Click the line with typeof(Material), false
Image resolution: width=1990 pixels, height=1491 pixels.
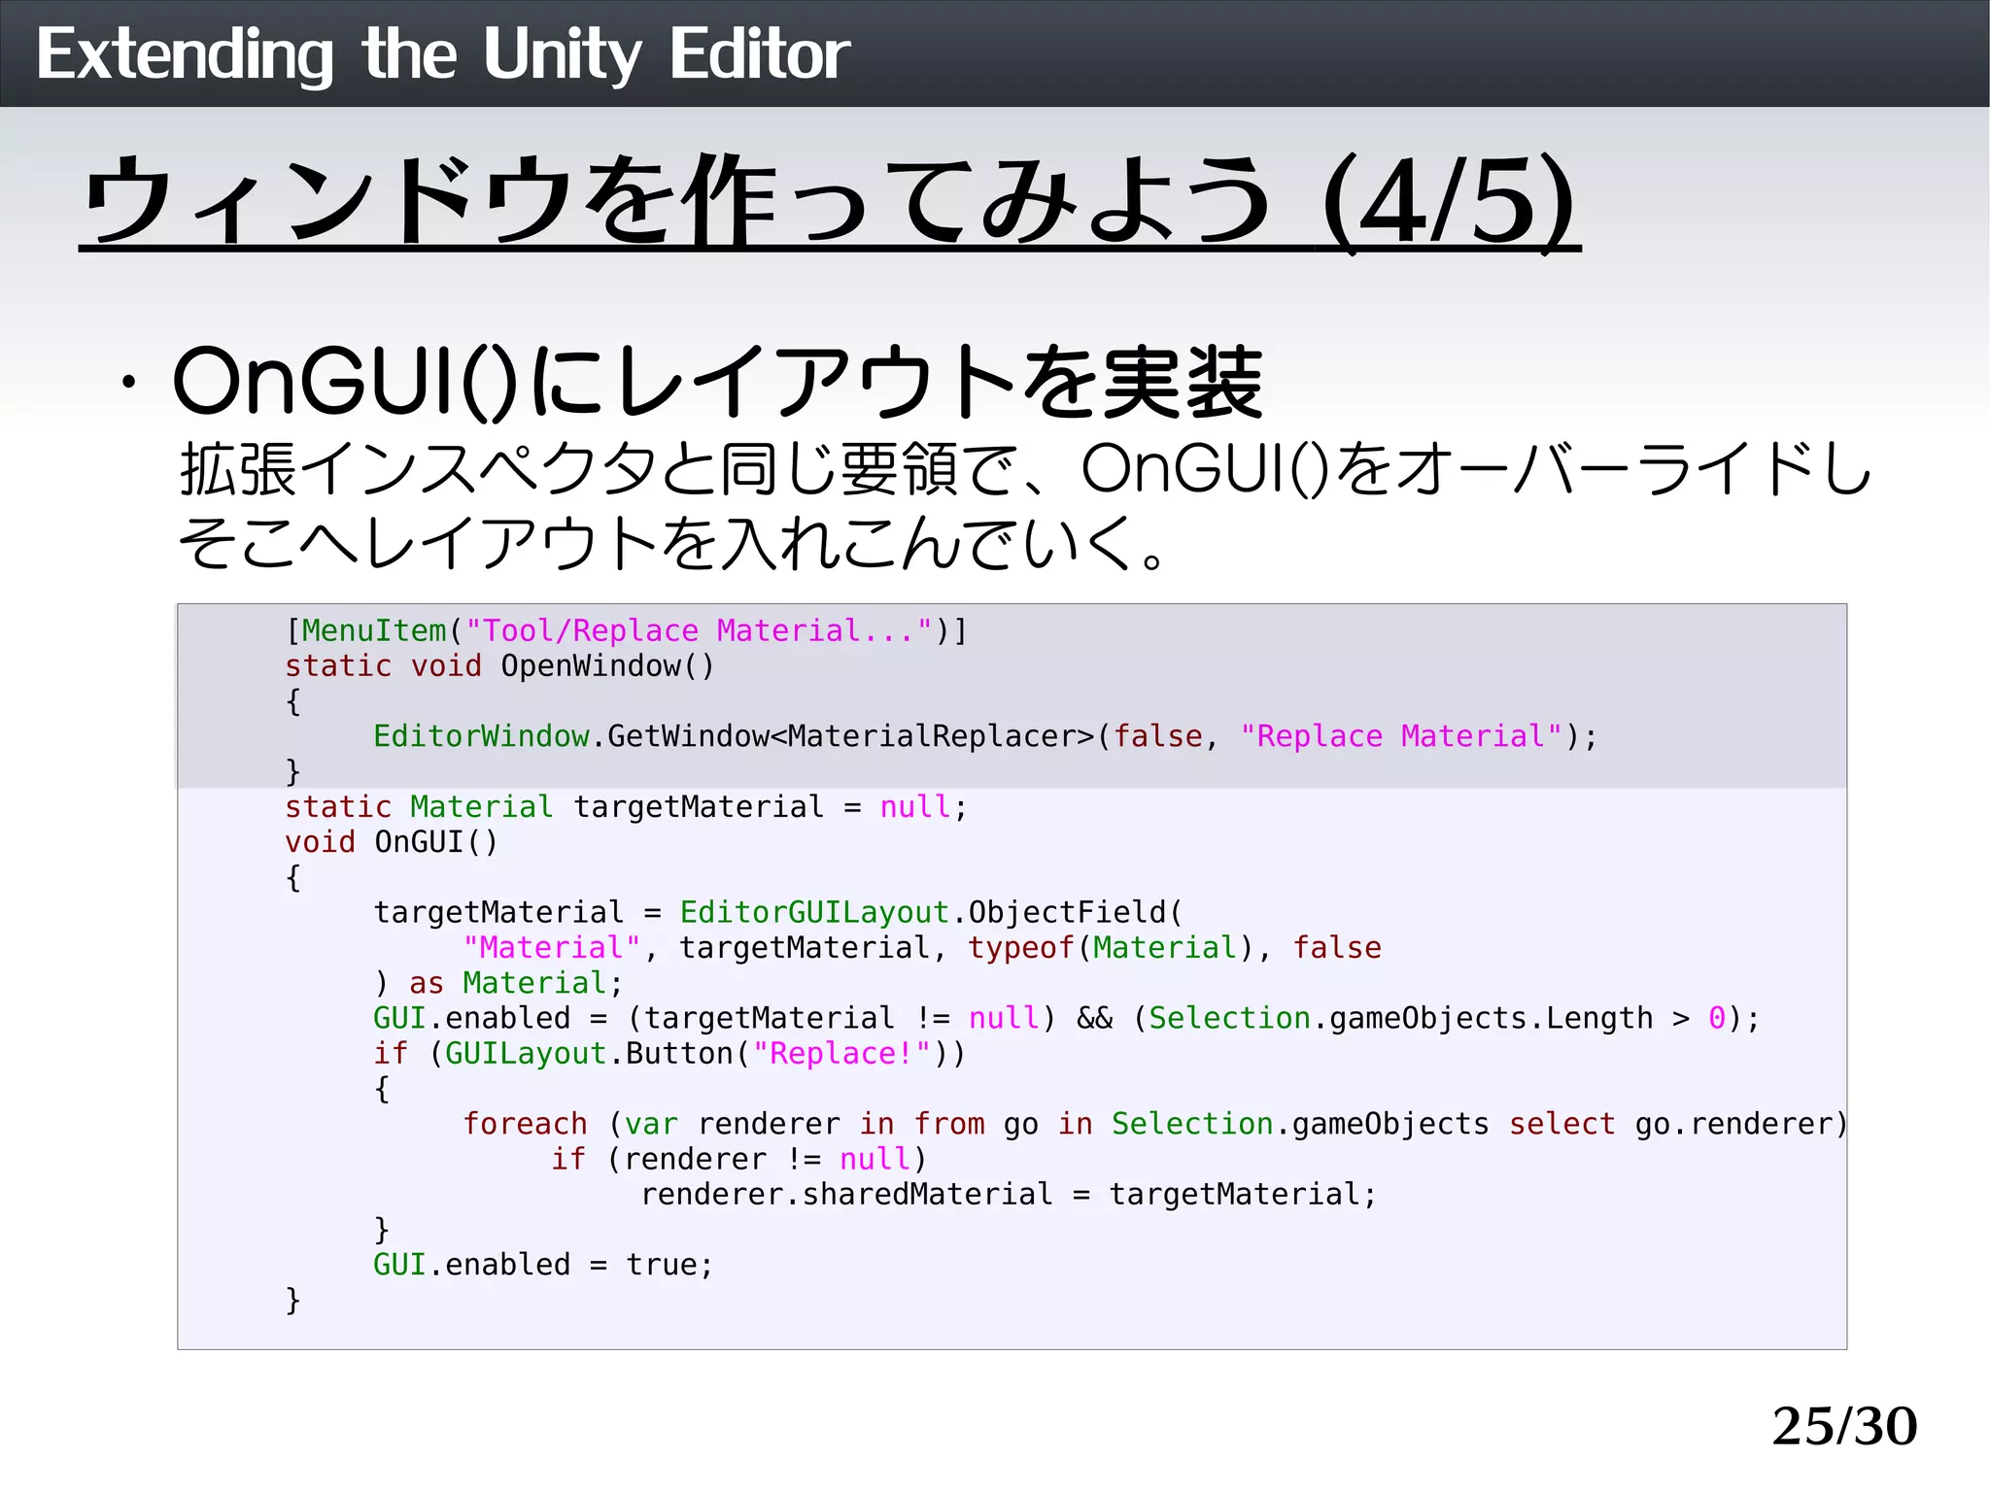(x=922, y=948)
